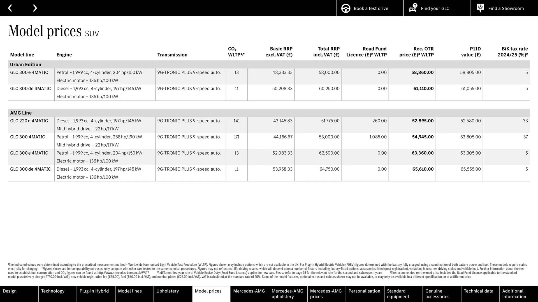Screen dimensions: 538x302
Task: Click the car icon beside Find your GLC
Action: tap(412, 8)
